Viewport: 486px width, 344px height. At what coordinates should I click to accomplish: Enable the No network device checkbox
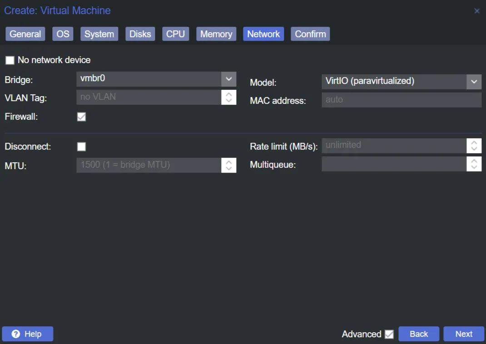(x=10, y=60)
